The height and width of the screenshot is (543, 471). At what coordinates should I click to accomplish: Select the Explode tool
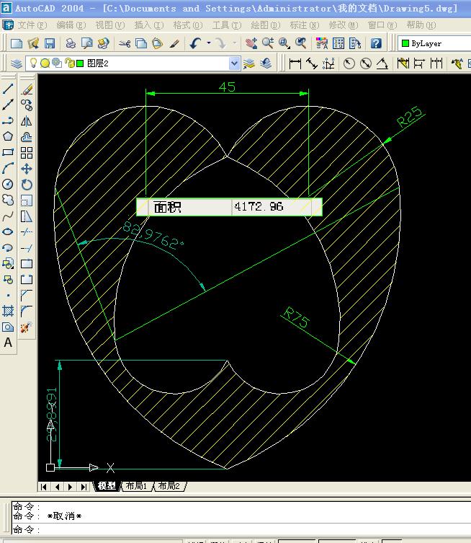coord(27,327)
